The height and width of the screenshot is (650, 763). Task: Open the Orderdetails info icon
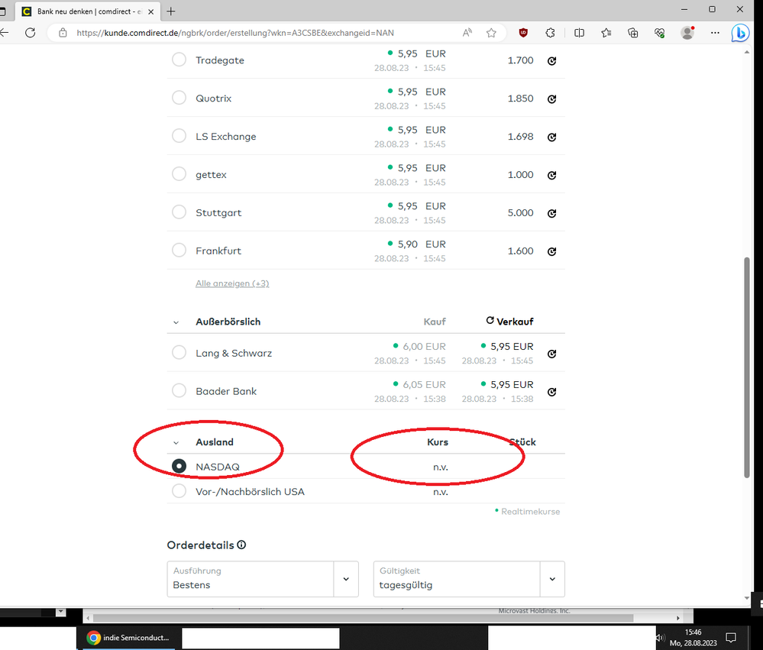pyautogui.click(x=241, y=545)
